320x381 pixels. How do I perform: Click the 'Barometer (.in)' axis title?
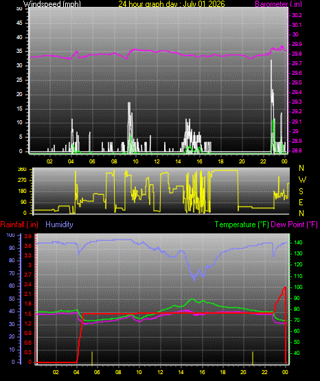point(278,4)
